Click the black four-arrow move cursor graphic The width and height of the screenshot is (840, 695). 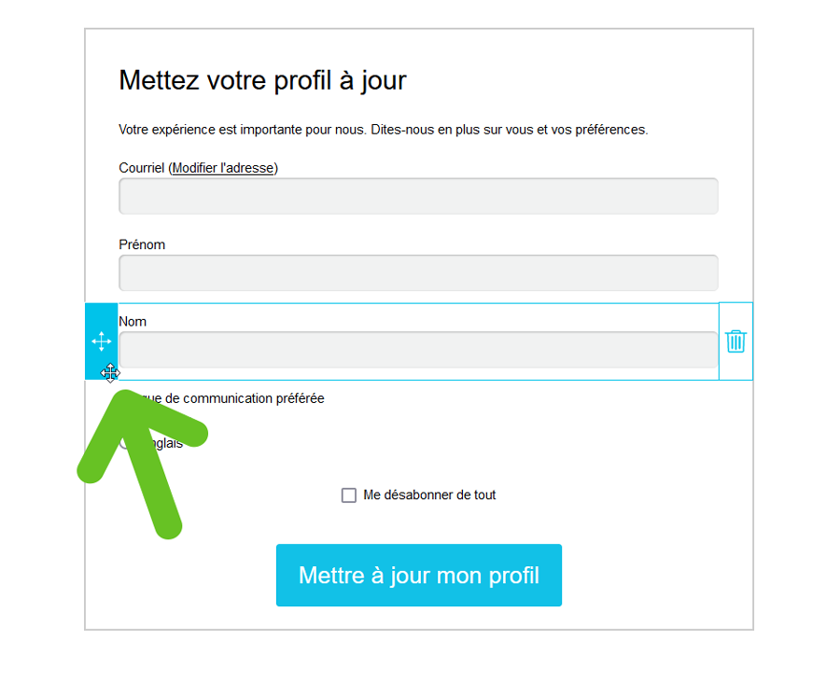(110, 373)
